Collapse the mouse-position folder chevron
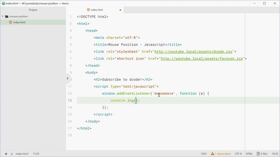This screenshot has height=157, width=280. (x=3, y=16)
